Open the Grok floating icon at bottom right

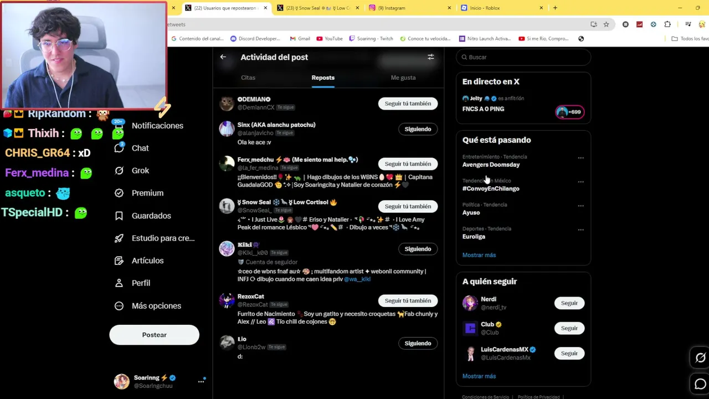tap(700, 358)
